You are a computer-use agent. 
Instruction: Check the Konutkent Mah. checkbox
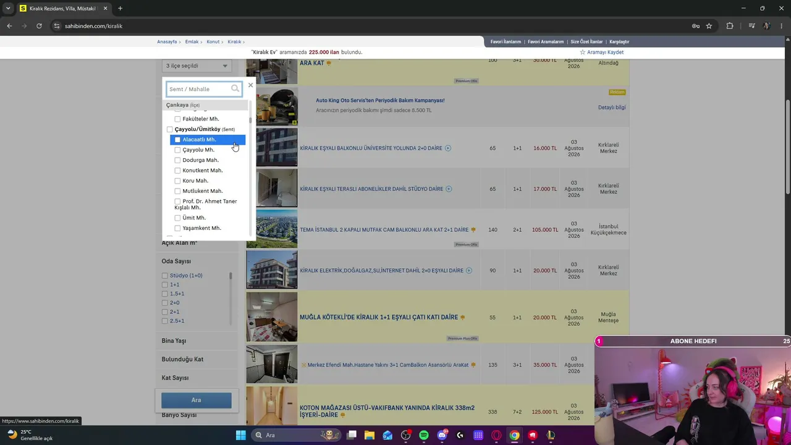(177, 171)
